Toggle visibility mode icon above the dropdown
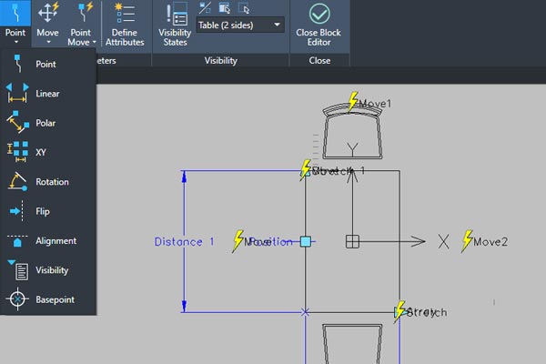 205,8
